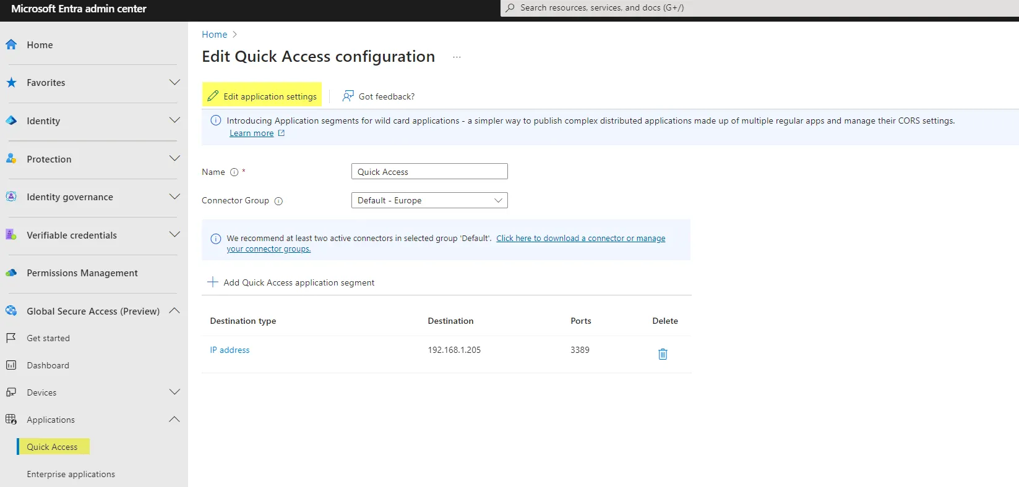Screen dimensions: 1019x487
Task: Click the Name text field
Action: pyautogui.click(x=429, y=172)
